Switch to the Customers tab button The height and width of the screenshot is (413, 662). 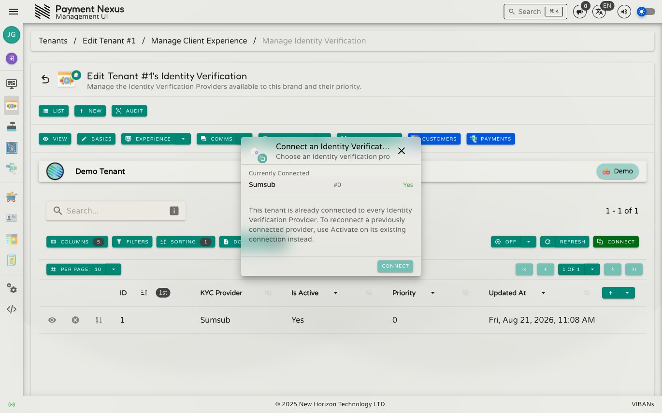434,139
